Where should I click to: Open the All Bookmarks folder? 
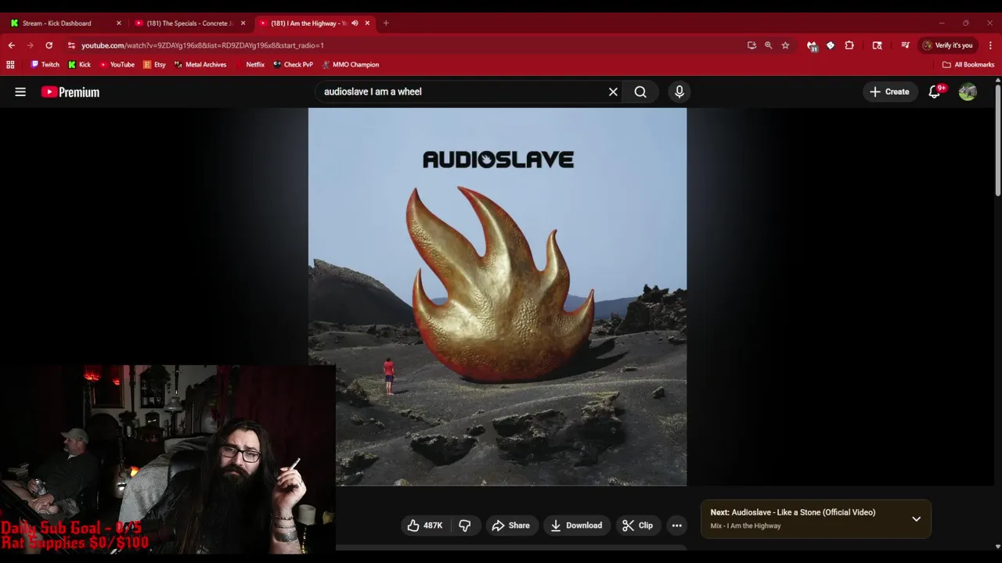coord(968,65)
